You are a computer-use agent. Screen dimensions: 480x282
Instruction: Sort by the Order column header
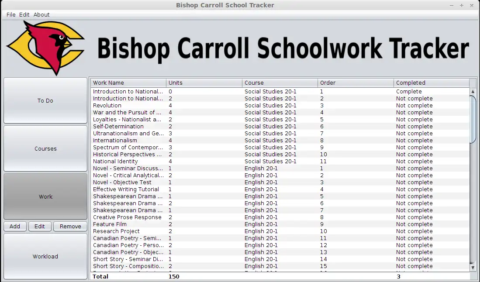pos(356,83)
